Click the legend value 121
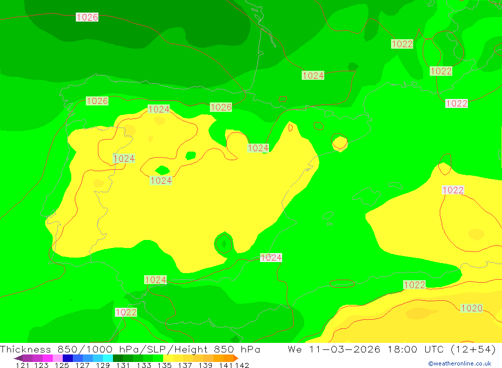 (23, 365)
